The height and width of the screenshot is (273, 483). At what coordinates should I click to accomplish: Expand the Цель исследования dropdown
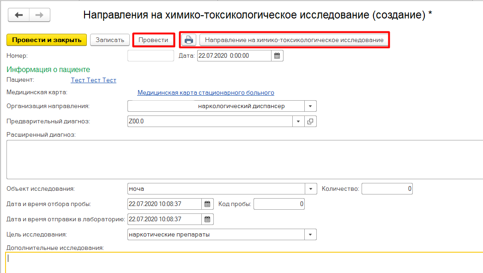tap(311, 235)
